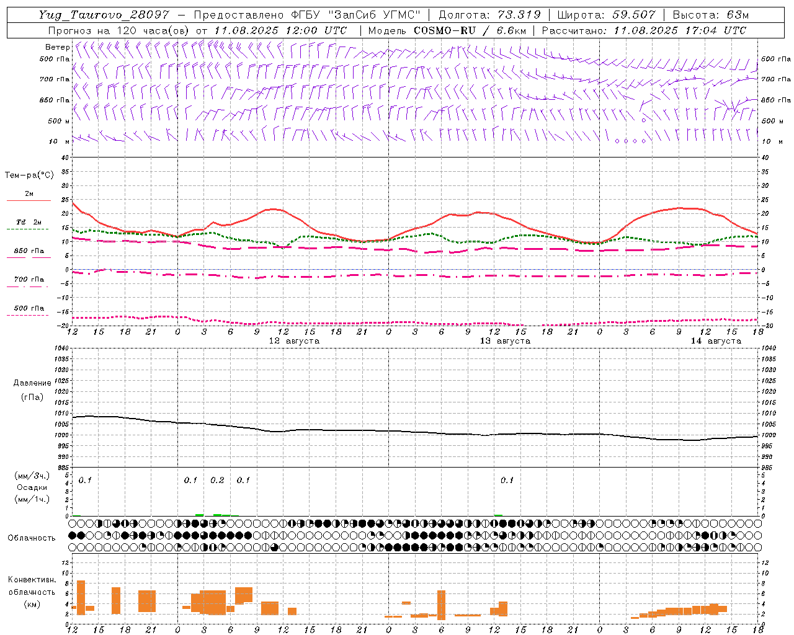The height and width of the screenshot is (635, 794).
Task: Click the Td 2м dew point legend label
Action: (29, 222)
